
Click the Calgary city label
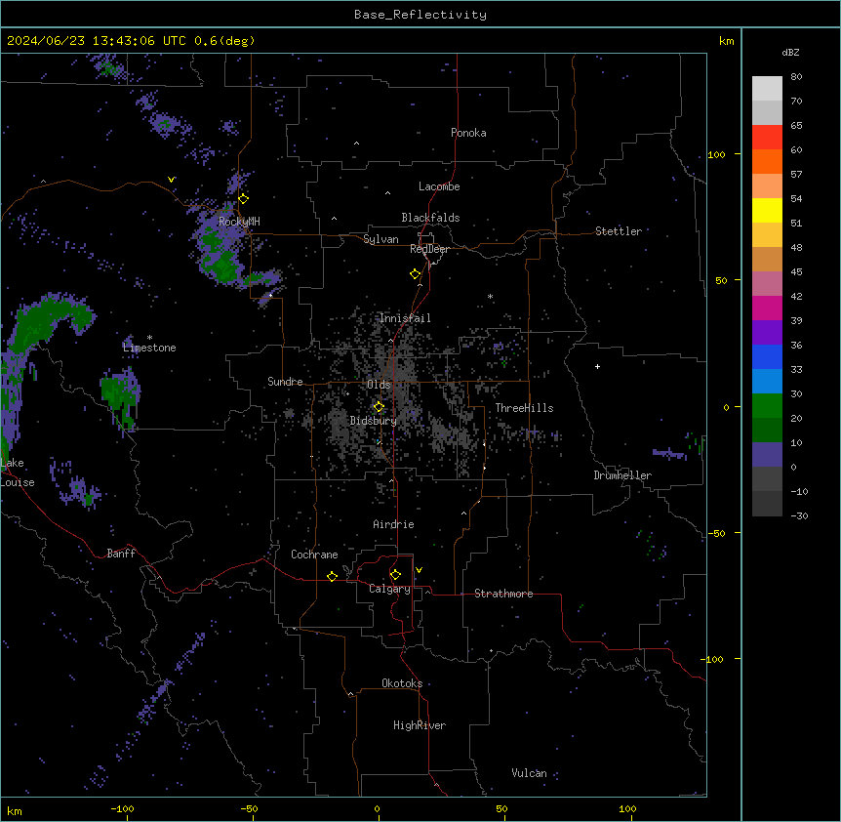point(389,589)
